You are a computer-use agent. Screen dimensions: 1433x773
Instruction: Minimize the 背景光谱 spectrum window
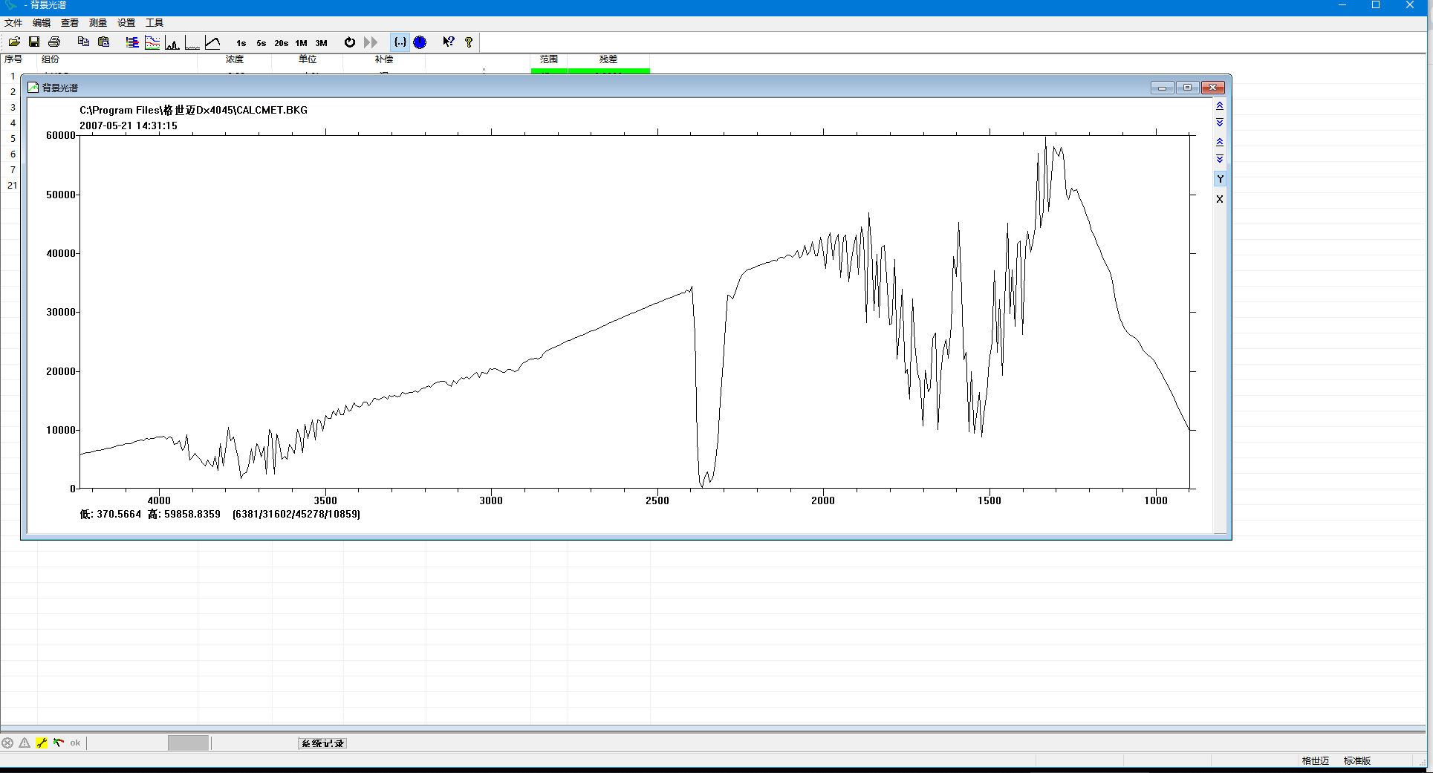(x=1162, y=88)
